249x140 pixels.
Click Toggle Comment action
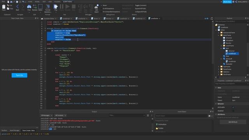[140, 5]
